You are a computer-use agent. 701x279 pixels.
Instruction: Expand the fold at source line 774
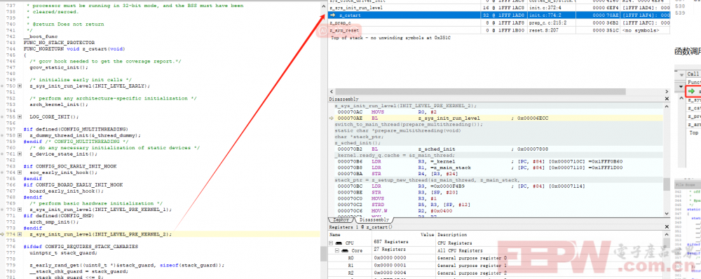click(x=19, y=234)
